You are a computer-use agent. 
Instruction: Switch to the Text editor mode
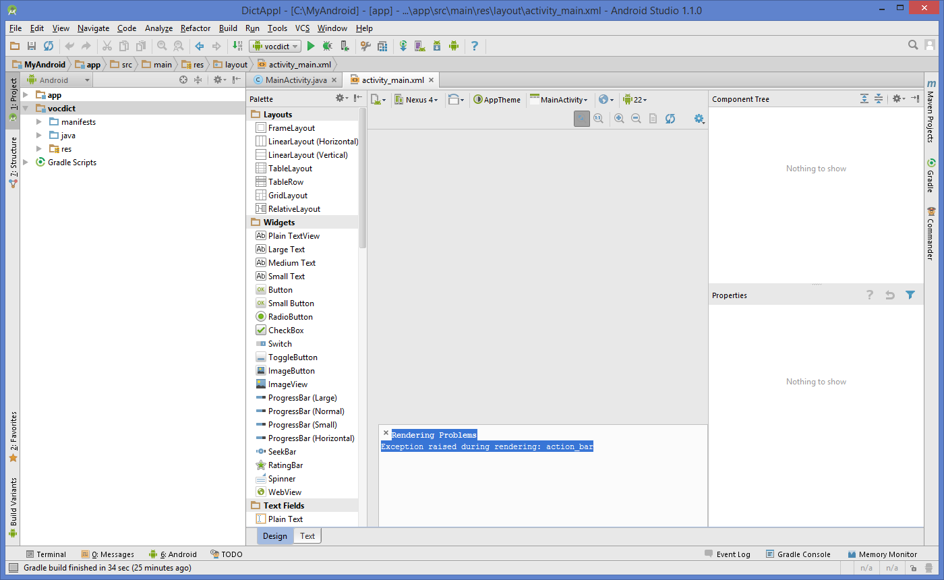[x=307, y=536]
